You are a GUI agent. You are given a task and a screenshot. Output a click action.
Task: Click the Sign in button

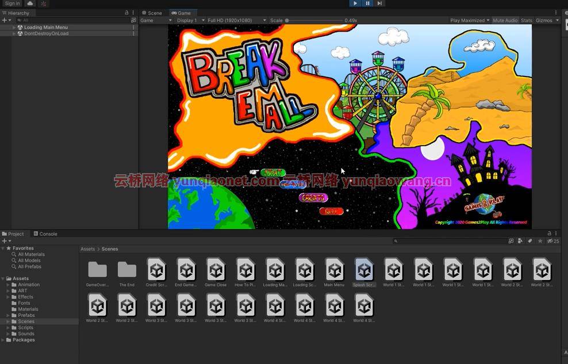[x=12, y=3]
